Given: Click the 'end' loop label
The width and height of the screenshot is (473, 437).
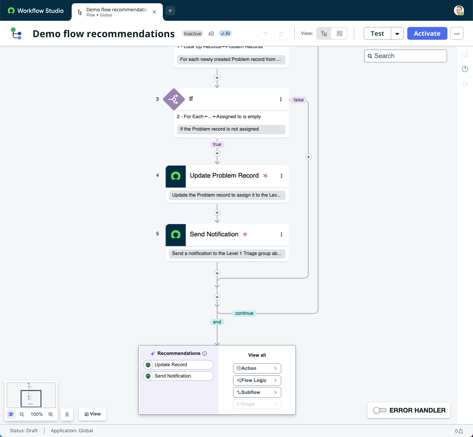Looking at the screenshot, I should click(217, 322).
